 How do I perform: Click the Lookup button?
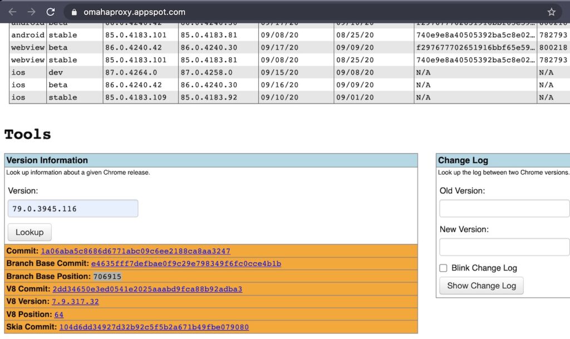[30, 232]
